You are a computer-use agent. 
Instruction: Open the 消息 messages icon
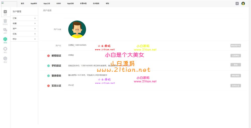(5, 30)
